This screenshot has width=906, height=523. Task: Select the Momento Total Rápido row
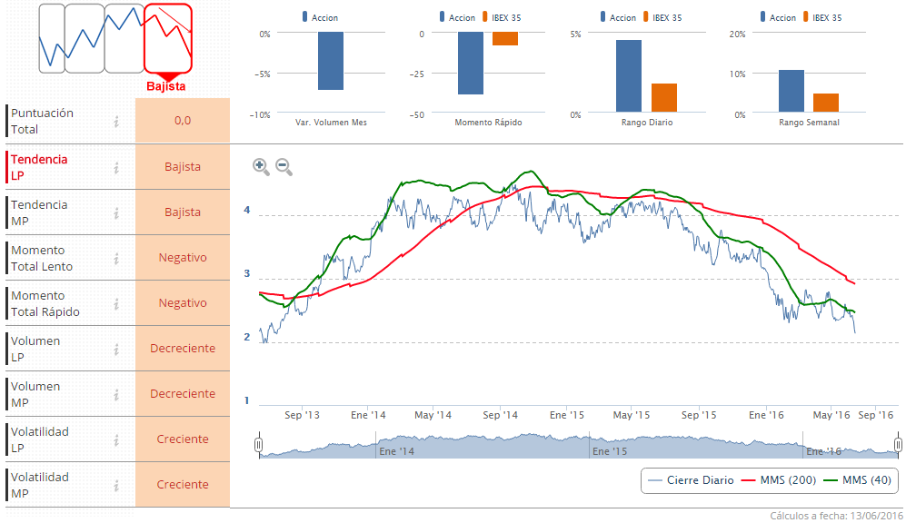(x=117, y=303)
